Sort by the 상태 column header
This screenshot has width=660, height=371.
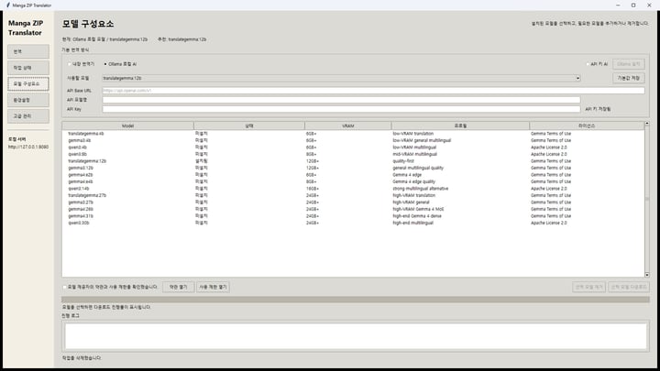pyautogui.click(x=249, y=125)
